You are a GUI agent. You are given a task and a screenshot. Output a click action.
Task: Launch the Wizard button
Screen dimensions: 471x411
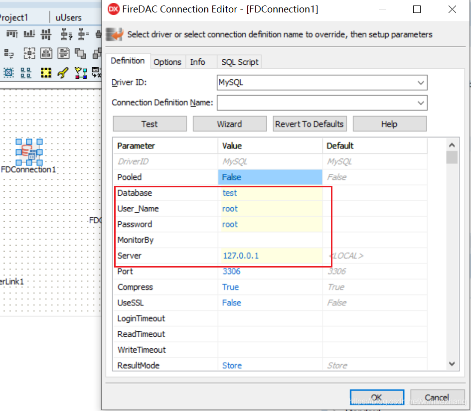coord(229,124)
